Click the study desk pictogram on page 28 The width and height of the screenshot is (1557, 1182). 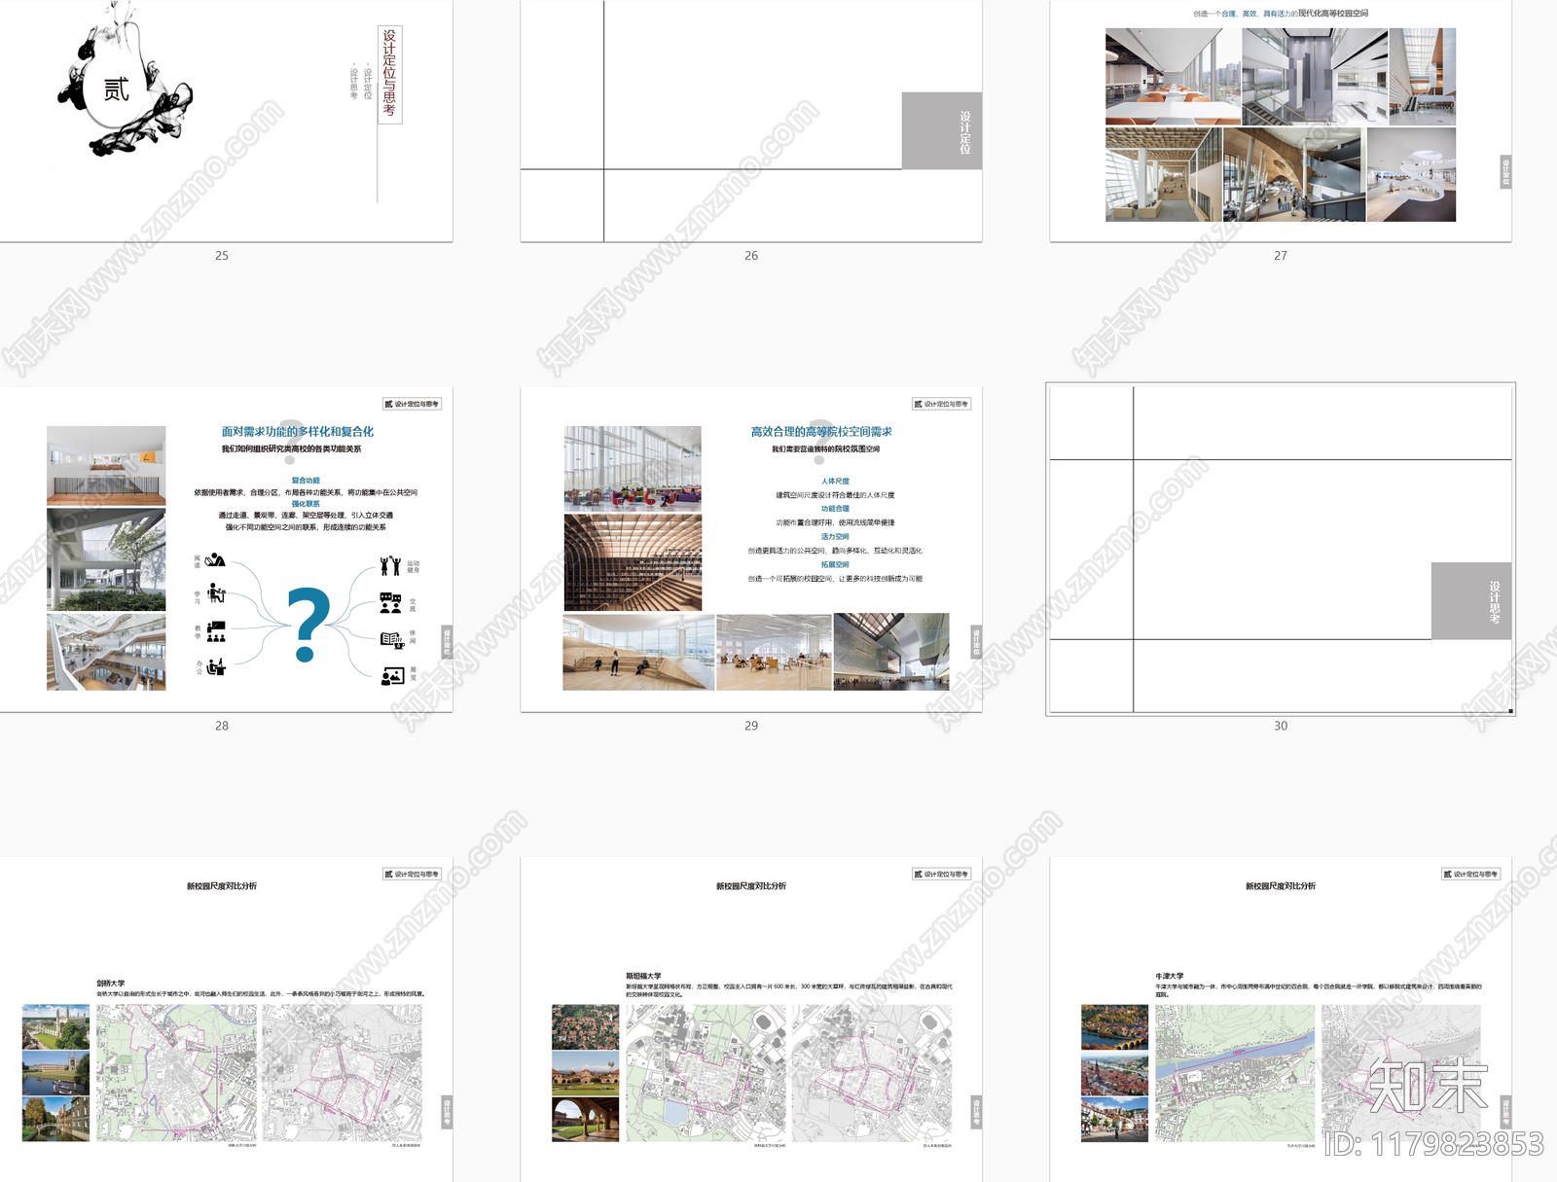pyautogui.click(x=216, y=593)
